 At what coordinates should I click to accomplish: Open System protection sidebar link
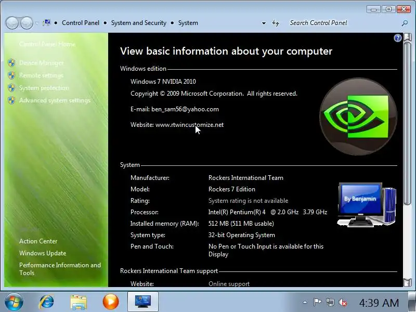pyautogui.click(x=44, y=88)
